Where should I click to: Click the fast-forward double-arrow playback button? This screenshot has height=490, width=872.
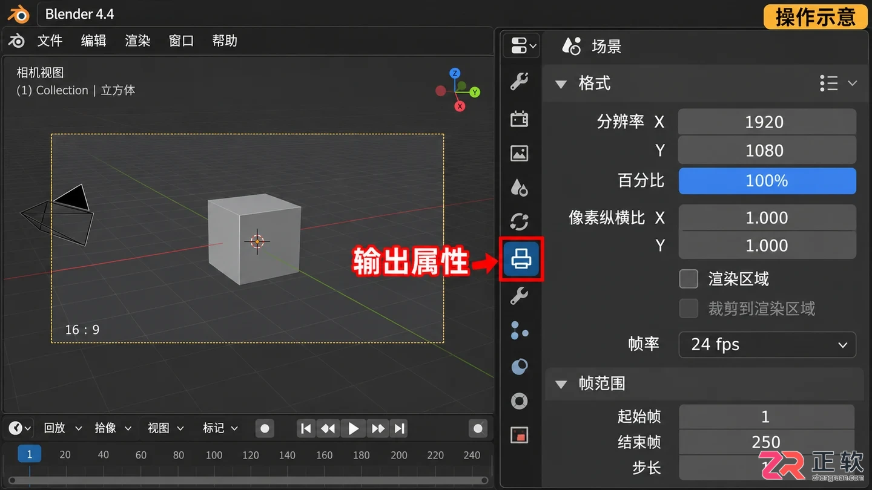[x=378, y=429]
